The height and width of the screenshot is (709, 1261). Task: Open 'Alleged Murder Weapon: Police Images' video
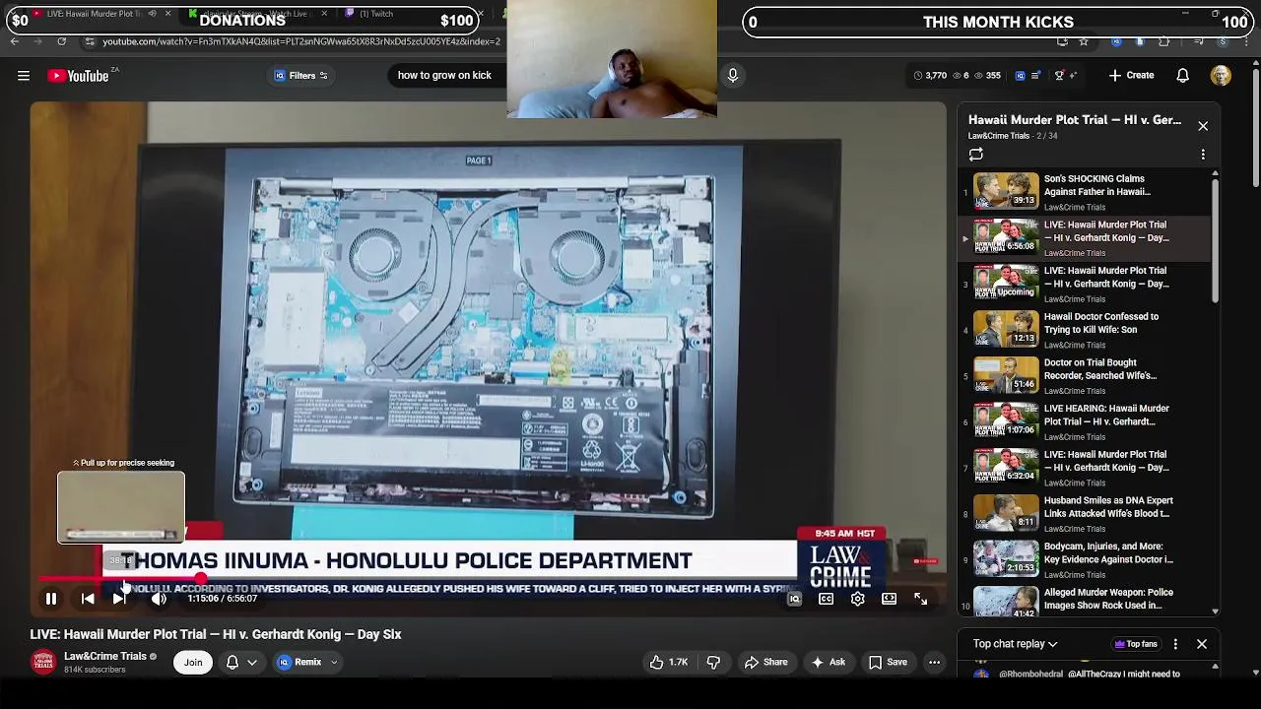pyautogui.click(x=1085, y=601)
